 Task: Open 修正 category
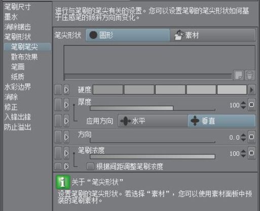[x=11, y=107]
